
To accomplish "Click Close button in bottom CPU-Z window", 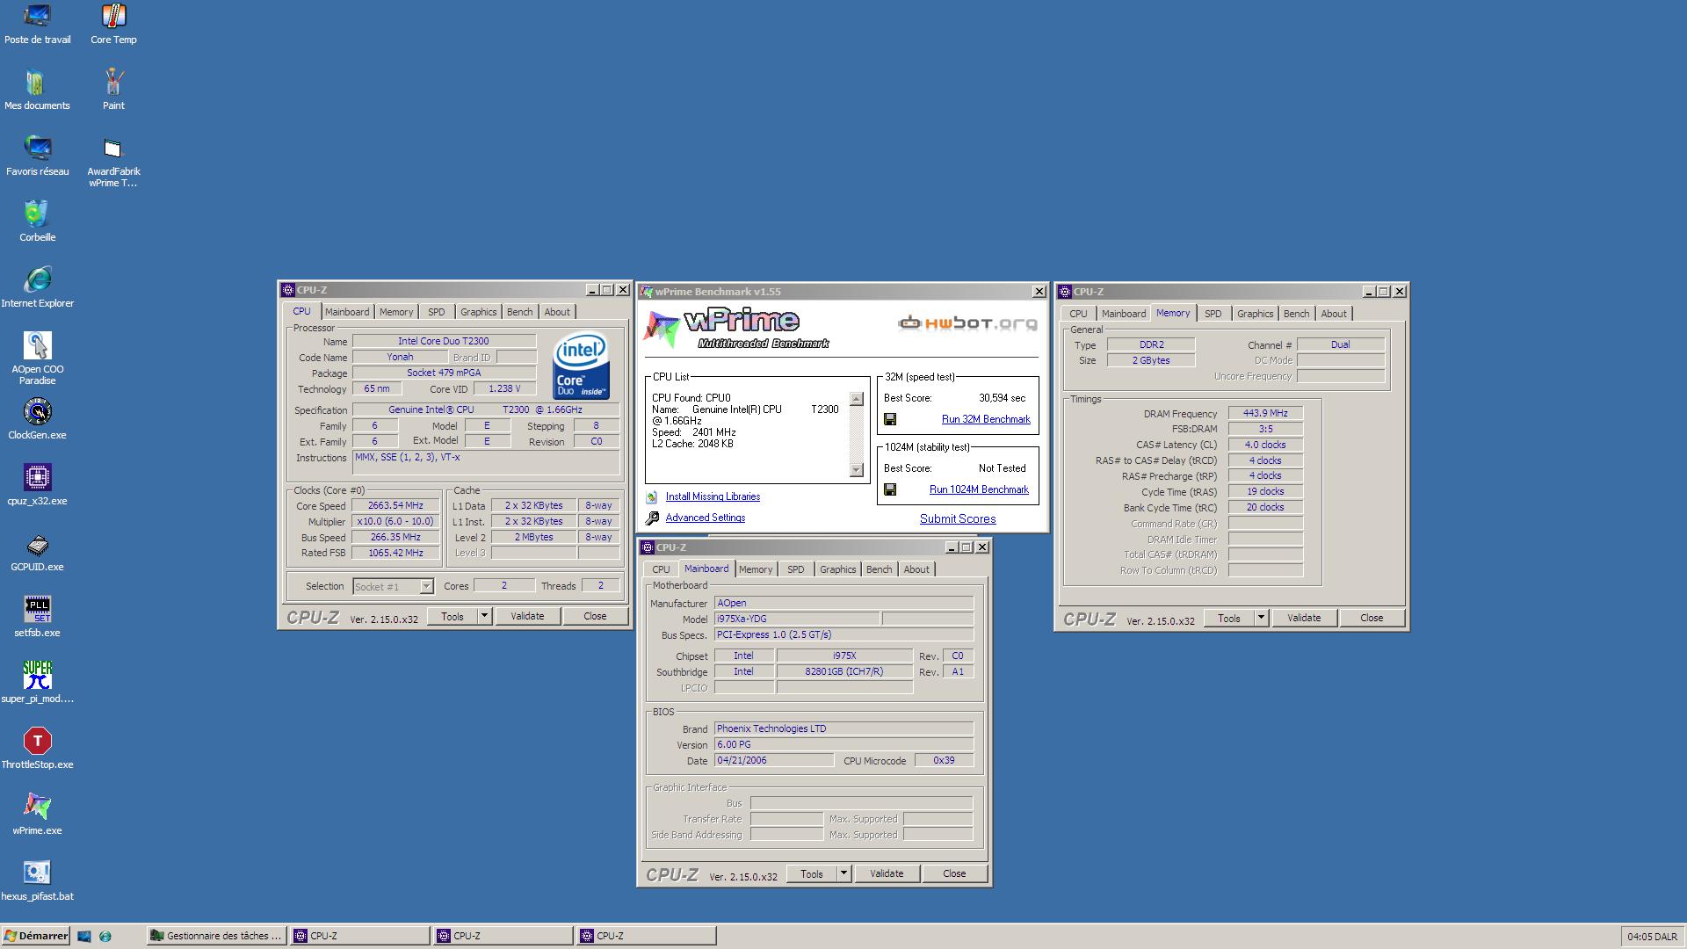I will [x=954, y=874].
